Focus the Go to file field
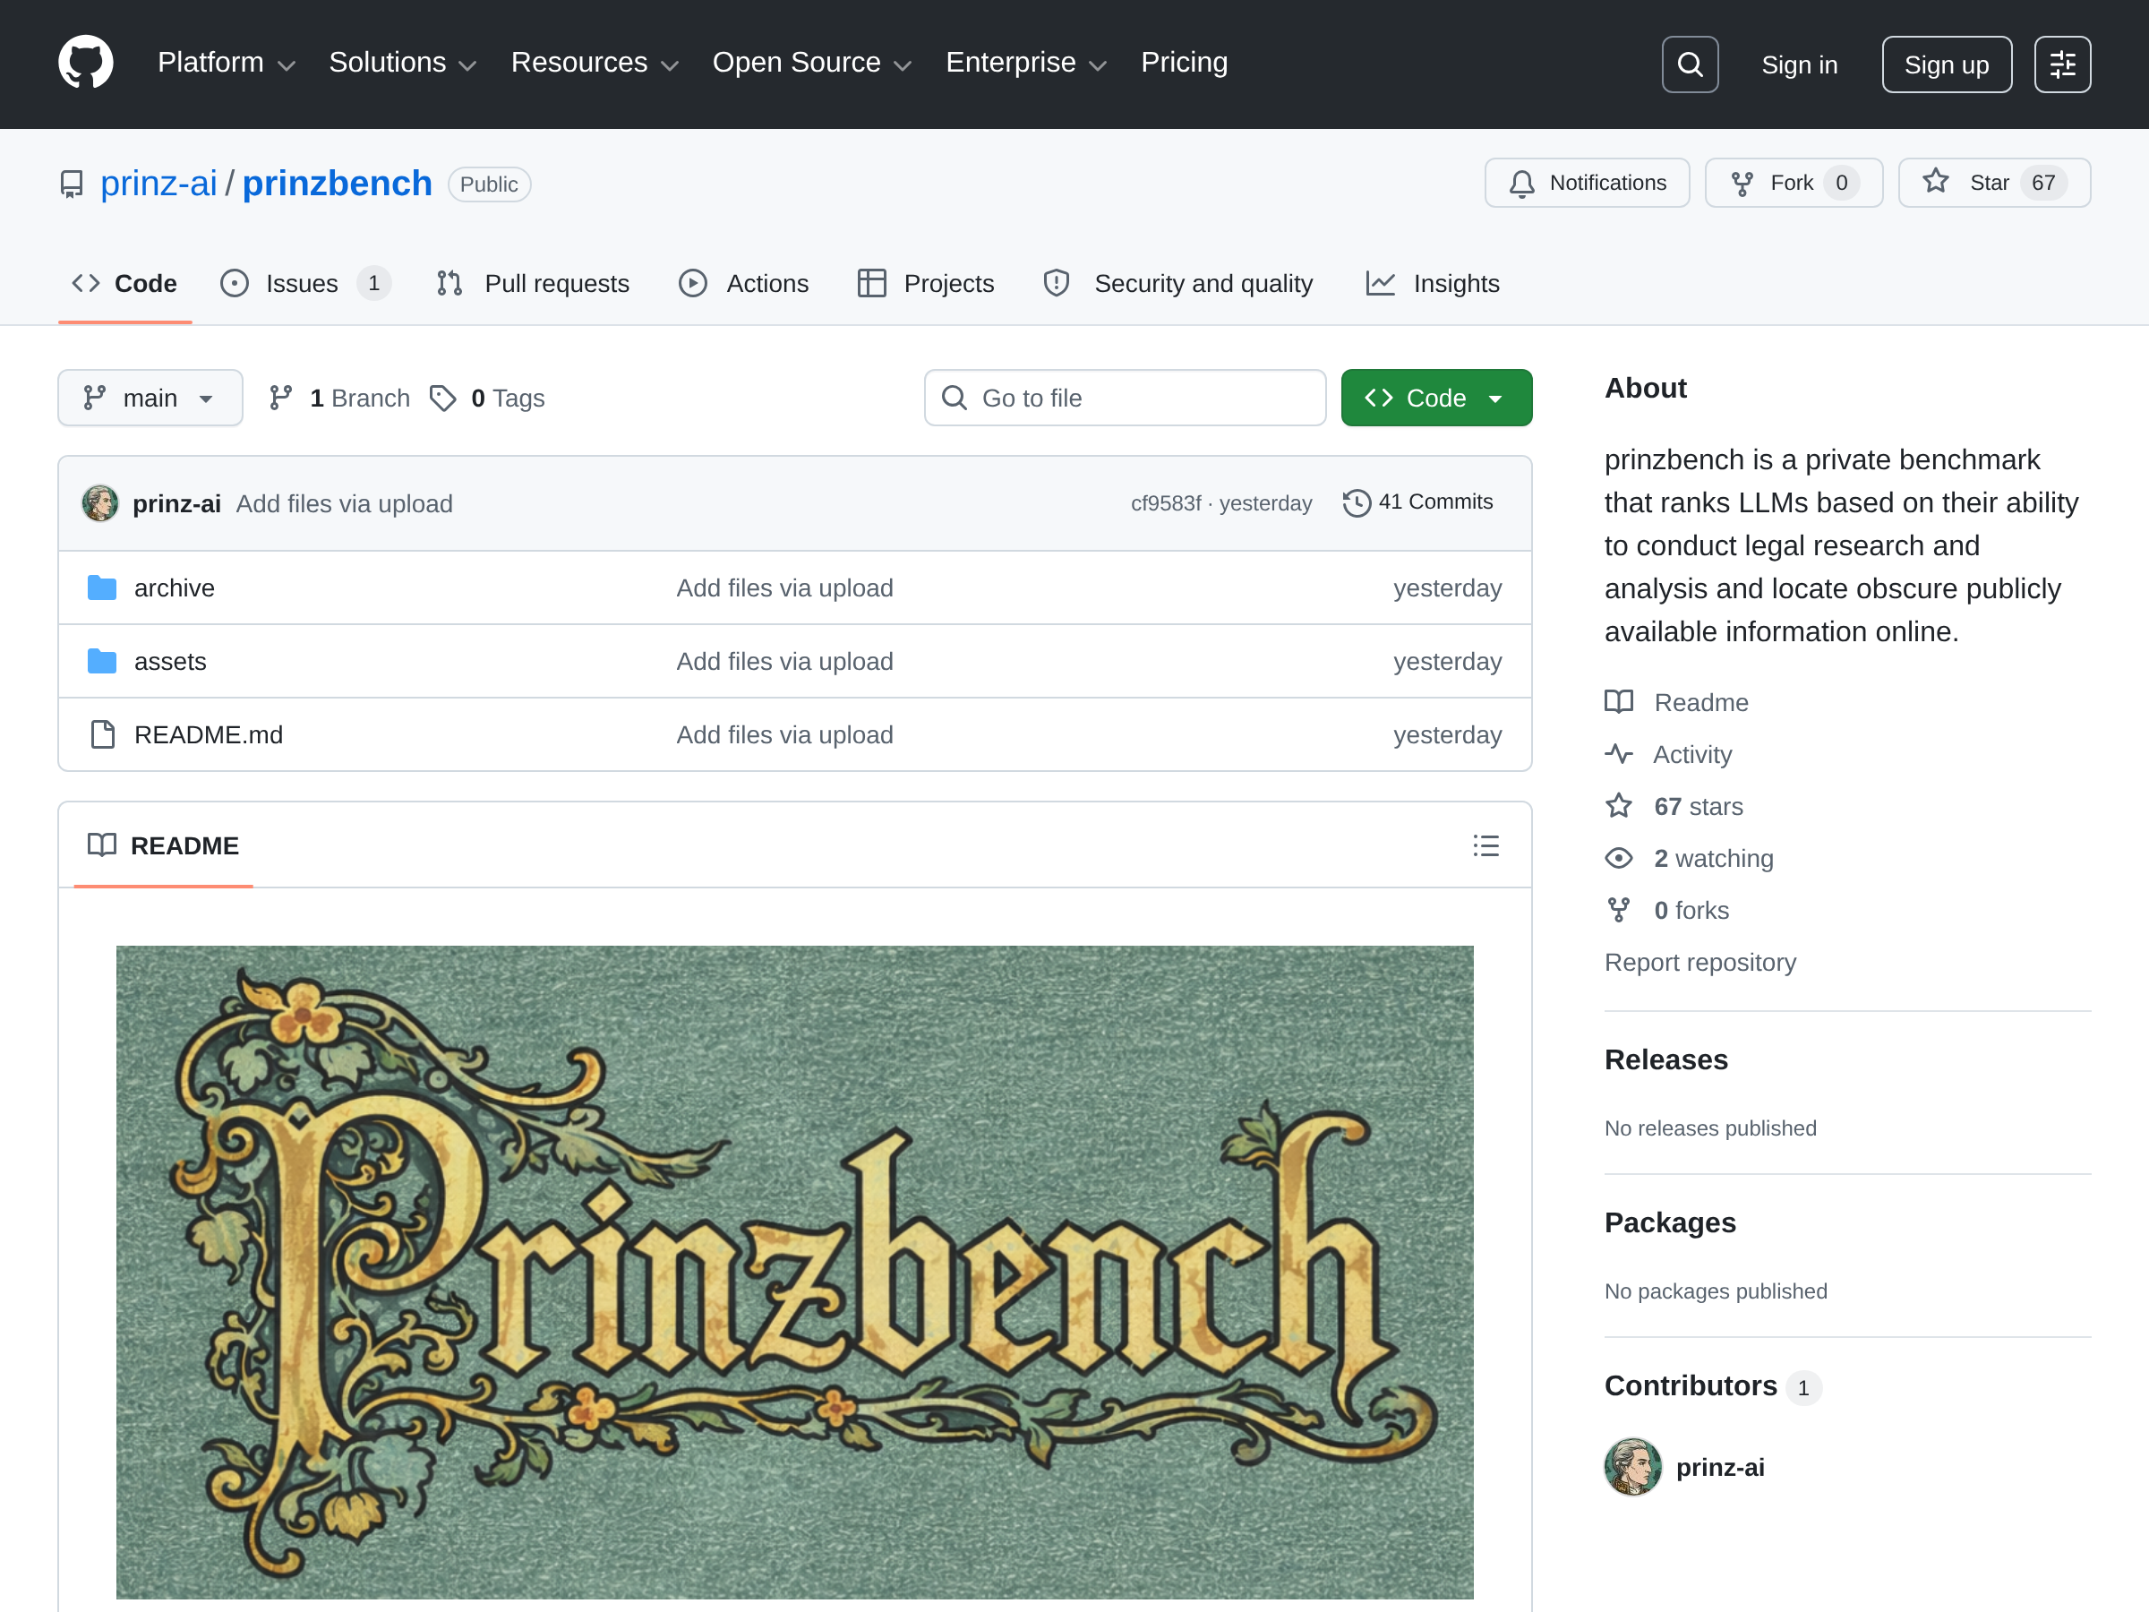Image resolution: width=2149 pixels, height=1612 pixels. pos(1124,398)
